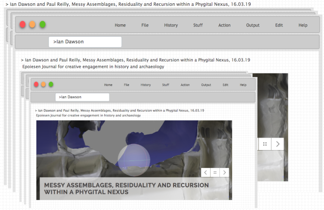This screenshot has height=210, width=324.
Task: Open Action menu in the inner window
Action: [185, 85]
